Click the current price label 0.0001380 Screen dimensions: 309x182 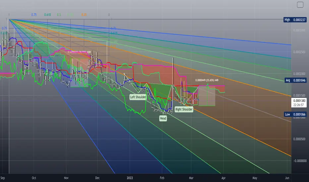click(299, 101)
